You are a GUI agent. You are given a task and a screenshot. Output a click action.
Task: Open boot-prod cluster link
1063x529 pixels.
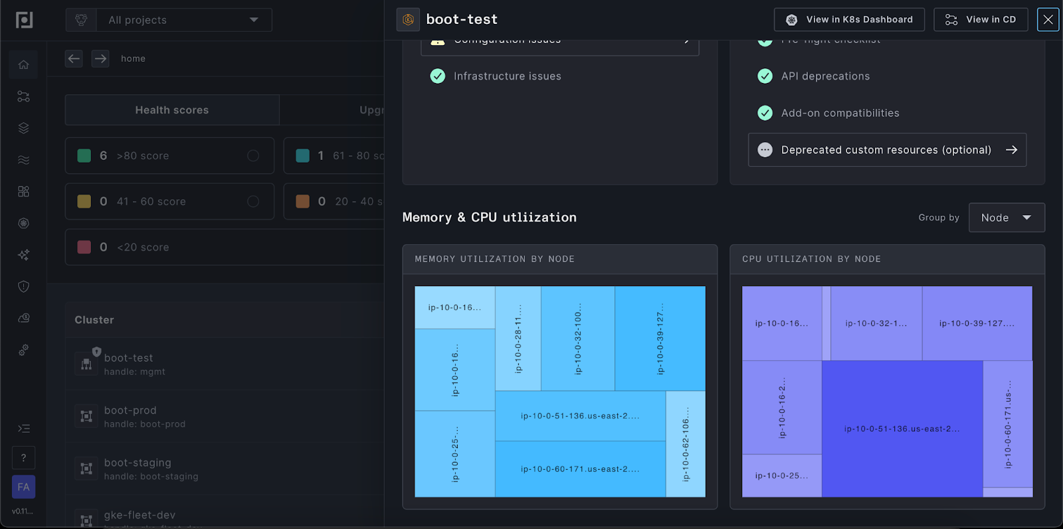tap(130, 410)
